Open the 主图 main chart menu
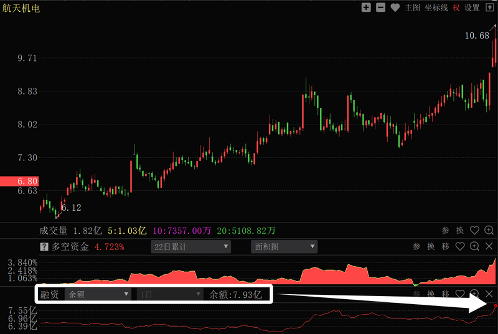The image size is (498, 334). (412, 7)
